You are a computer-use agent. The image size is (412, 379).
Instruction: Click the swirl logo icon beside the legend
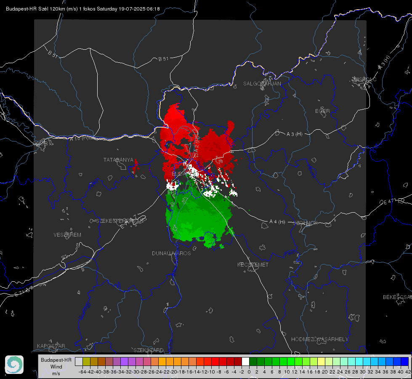point(14,365)
